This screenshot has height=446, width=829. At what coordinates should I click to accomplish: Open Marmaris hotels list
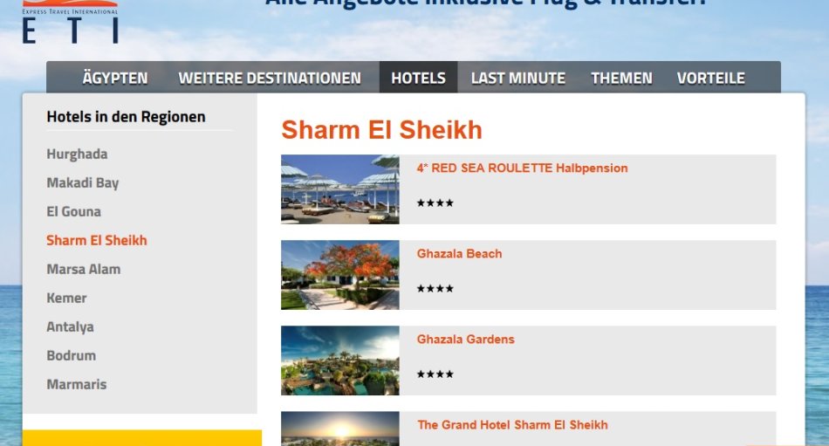pos(76,384)
